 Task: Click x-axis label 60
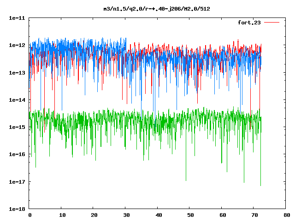[x=223, y=215]
